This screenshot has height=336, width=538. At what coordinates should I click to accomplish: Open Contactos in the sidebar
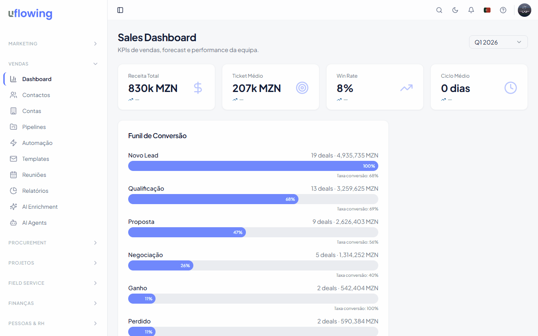click(x=36, y=95)
